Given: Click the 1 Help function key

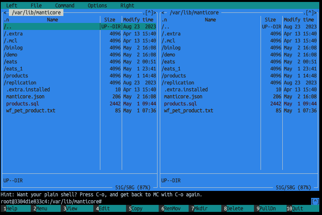Looking at the screenshot, I should point(16,208).
